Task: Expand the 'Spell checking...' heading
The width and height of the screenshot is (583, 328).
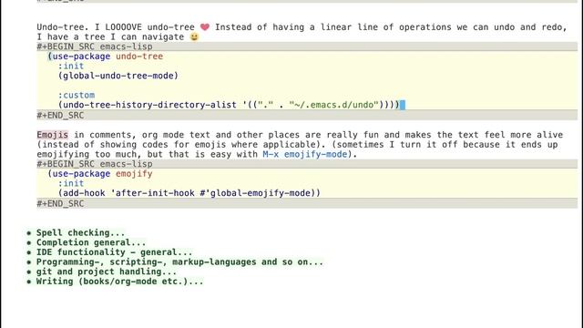Action: 80,233
